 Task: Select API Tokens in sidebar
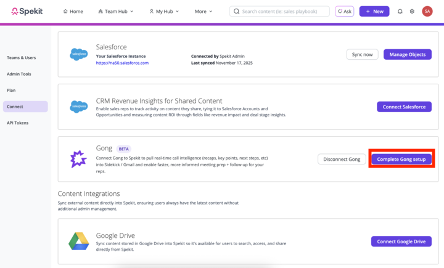17,123
